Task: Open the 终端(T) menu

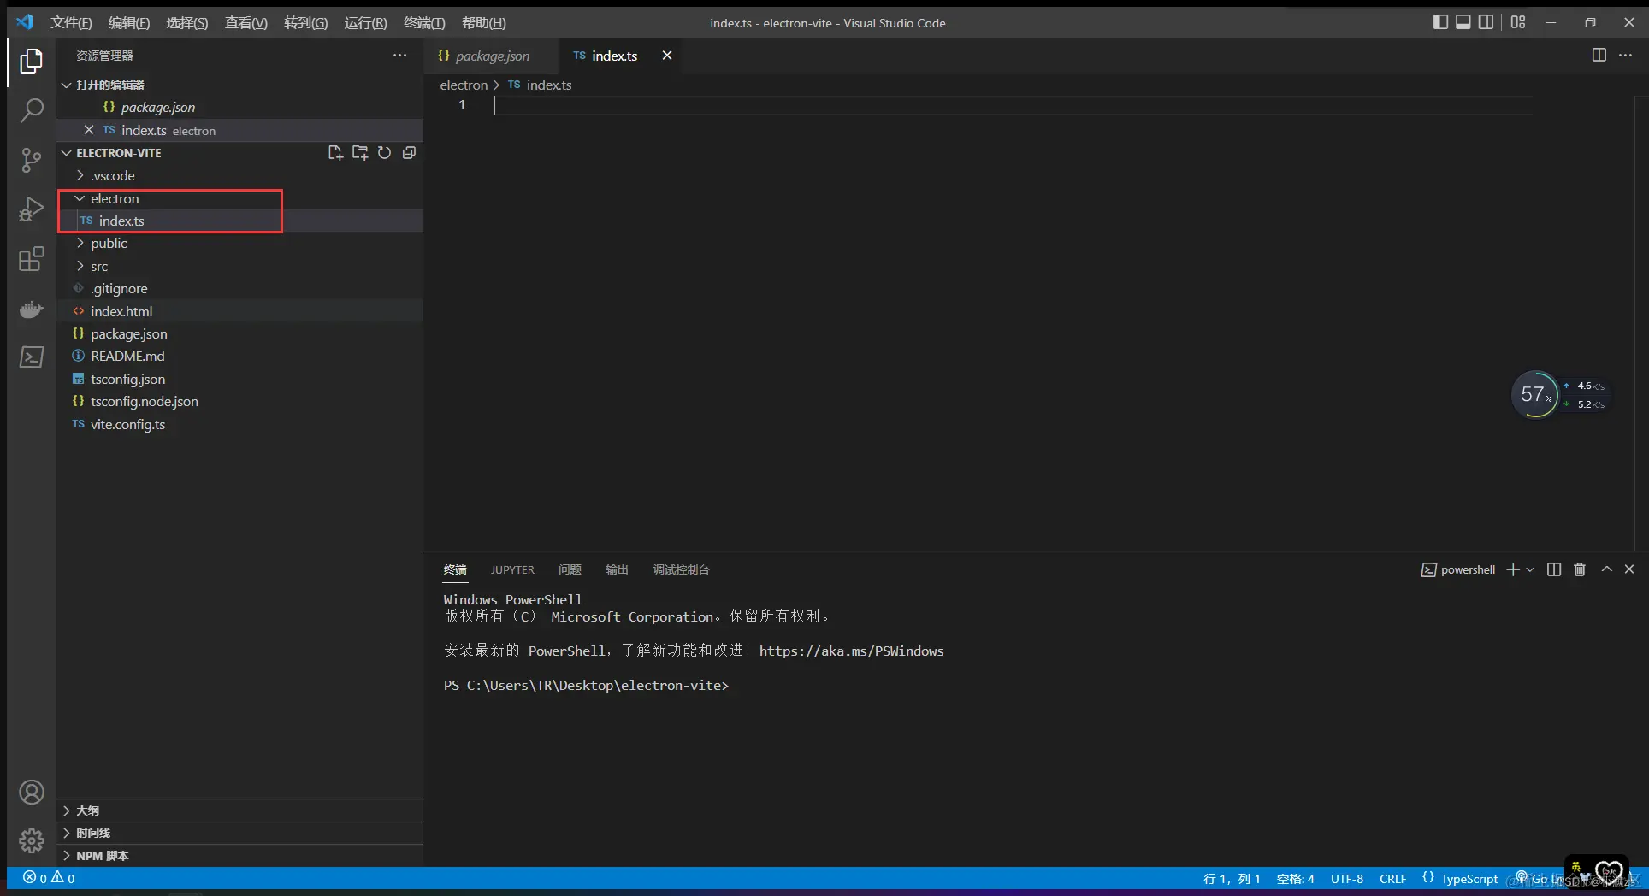Action: click(x=424, y=23)
